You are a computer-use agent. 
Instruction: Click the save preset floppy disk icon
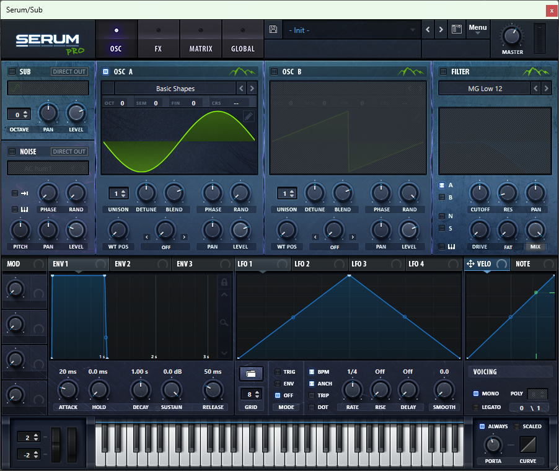273,29
